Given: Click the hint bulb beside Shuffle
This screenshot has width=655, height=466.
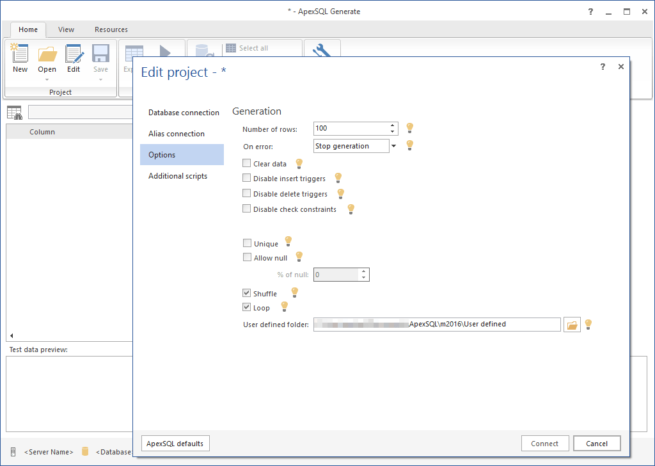Looking at the screenshot, I should pyautogui.click(x=294, y=293).
